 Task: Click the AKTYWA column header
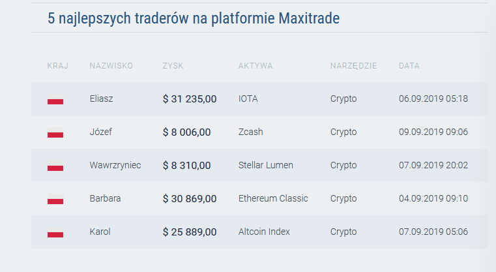pos(255,65)
